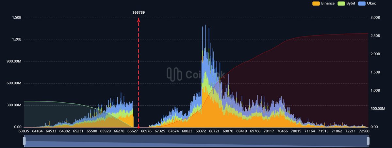Click the 64533 price axis tick
This screenshot has width=392, height=148.
(x=51, y=131)
